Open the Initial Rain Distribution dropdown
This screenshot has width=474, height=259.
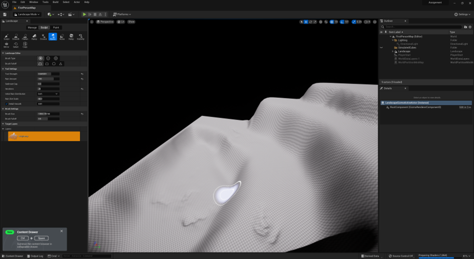pyautogui.click(x=48, y=94)
